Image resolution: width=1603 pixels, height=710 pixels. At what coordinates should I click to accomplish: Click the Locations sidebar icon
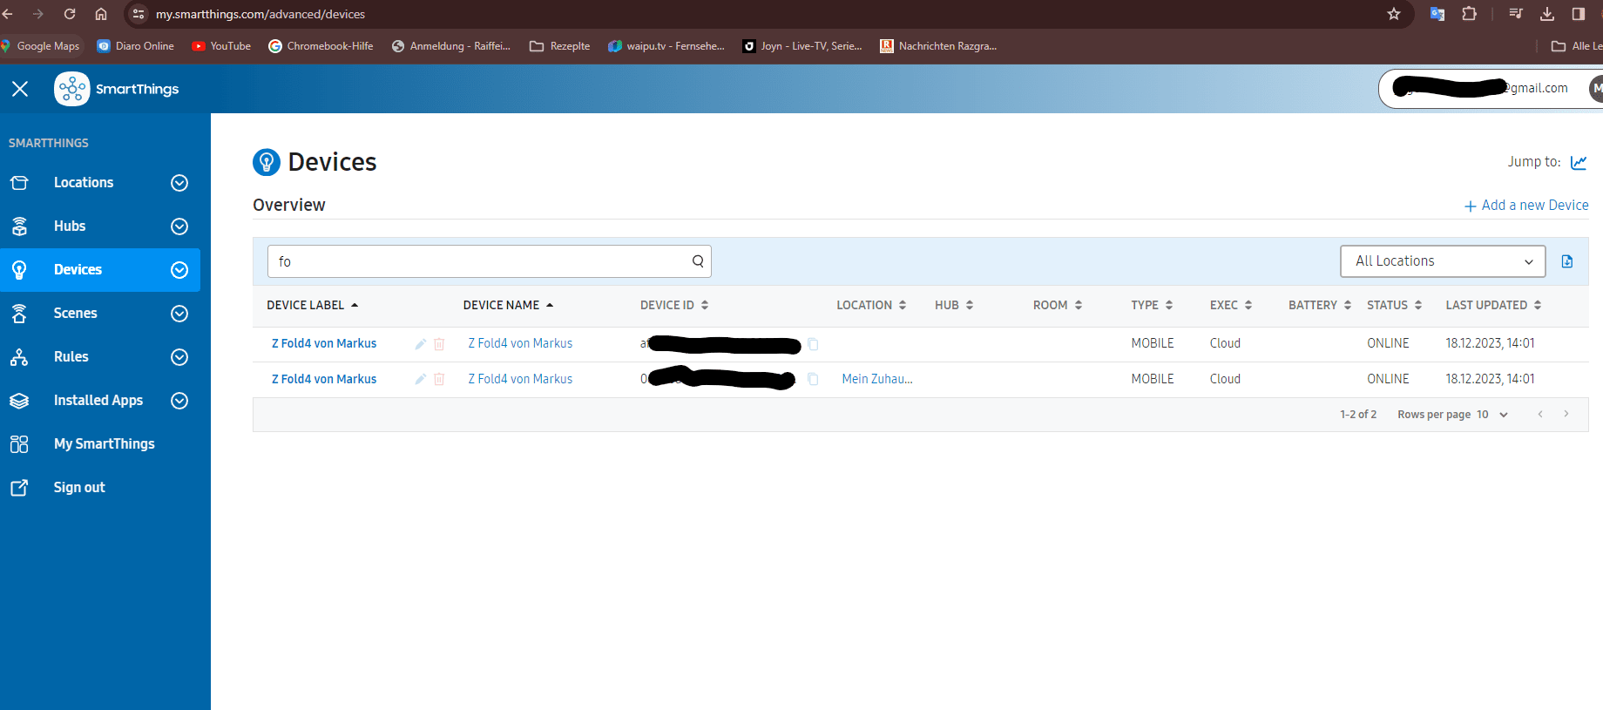tap(19, 183)
